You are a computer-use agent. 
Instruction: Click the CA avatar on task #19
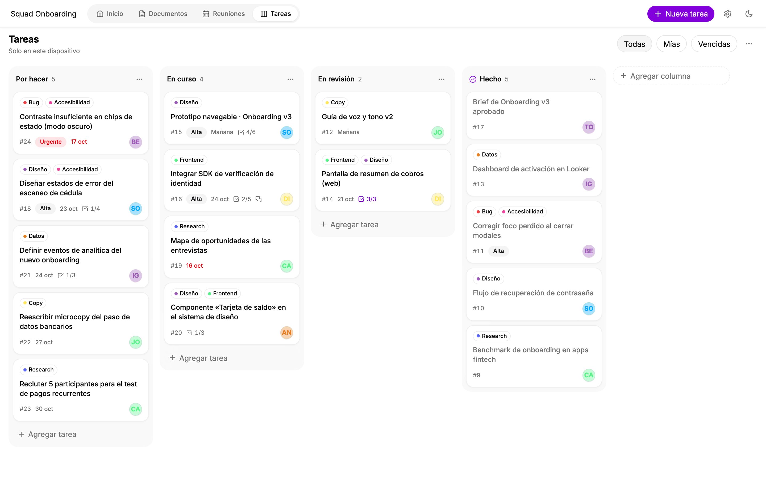tap(286, 266)
